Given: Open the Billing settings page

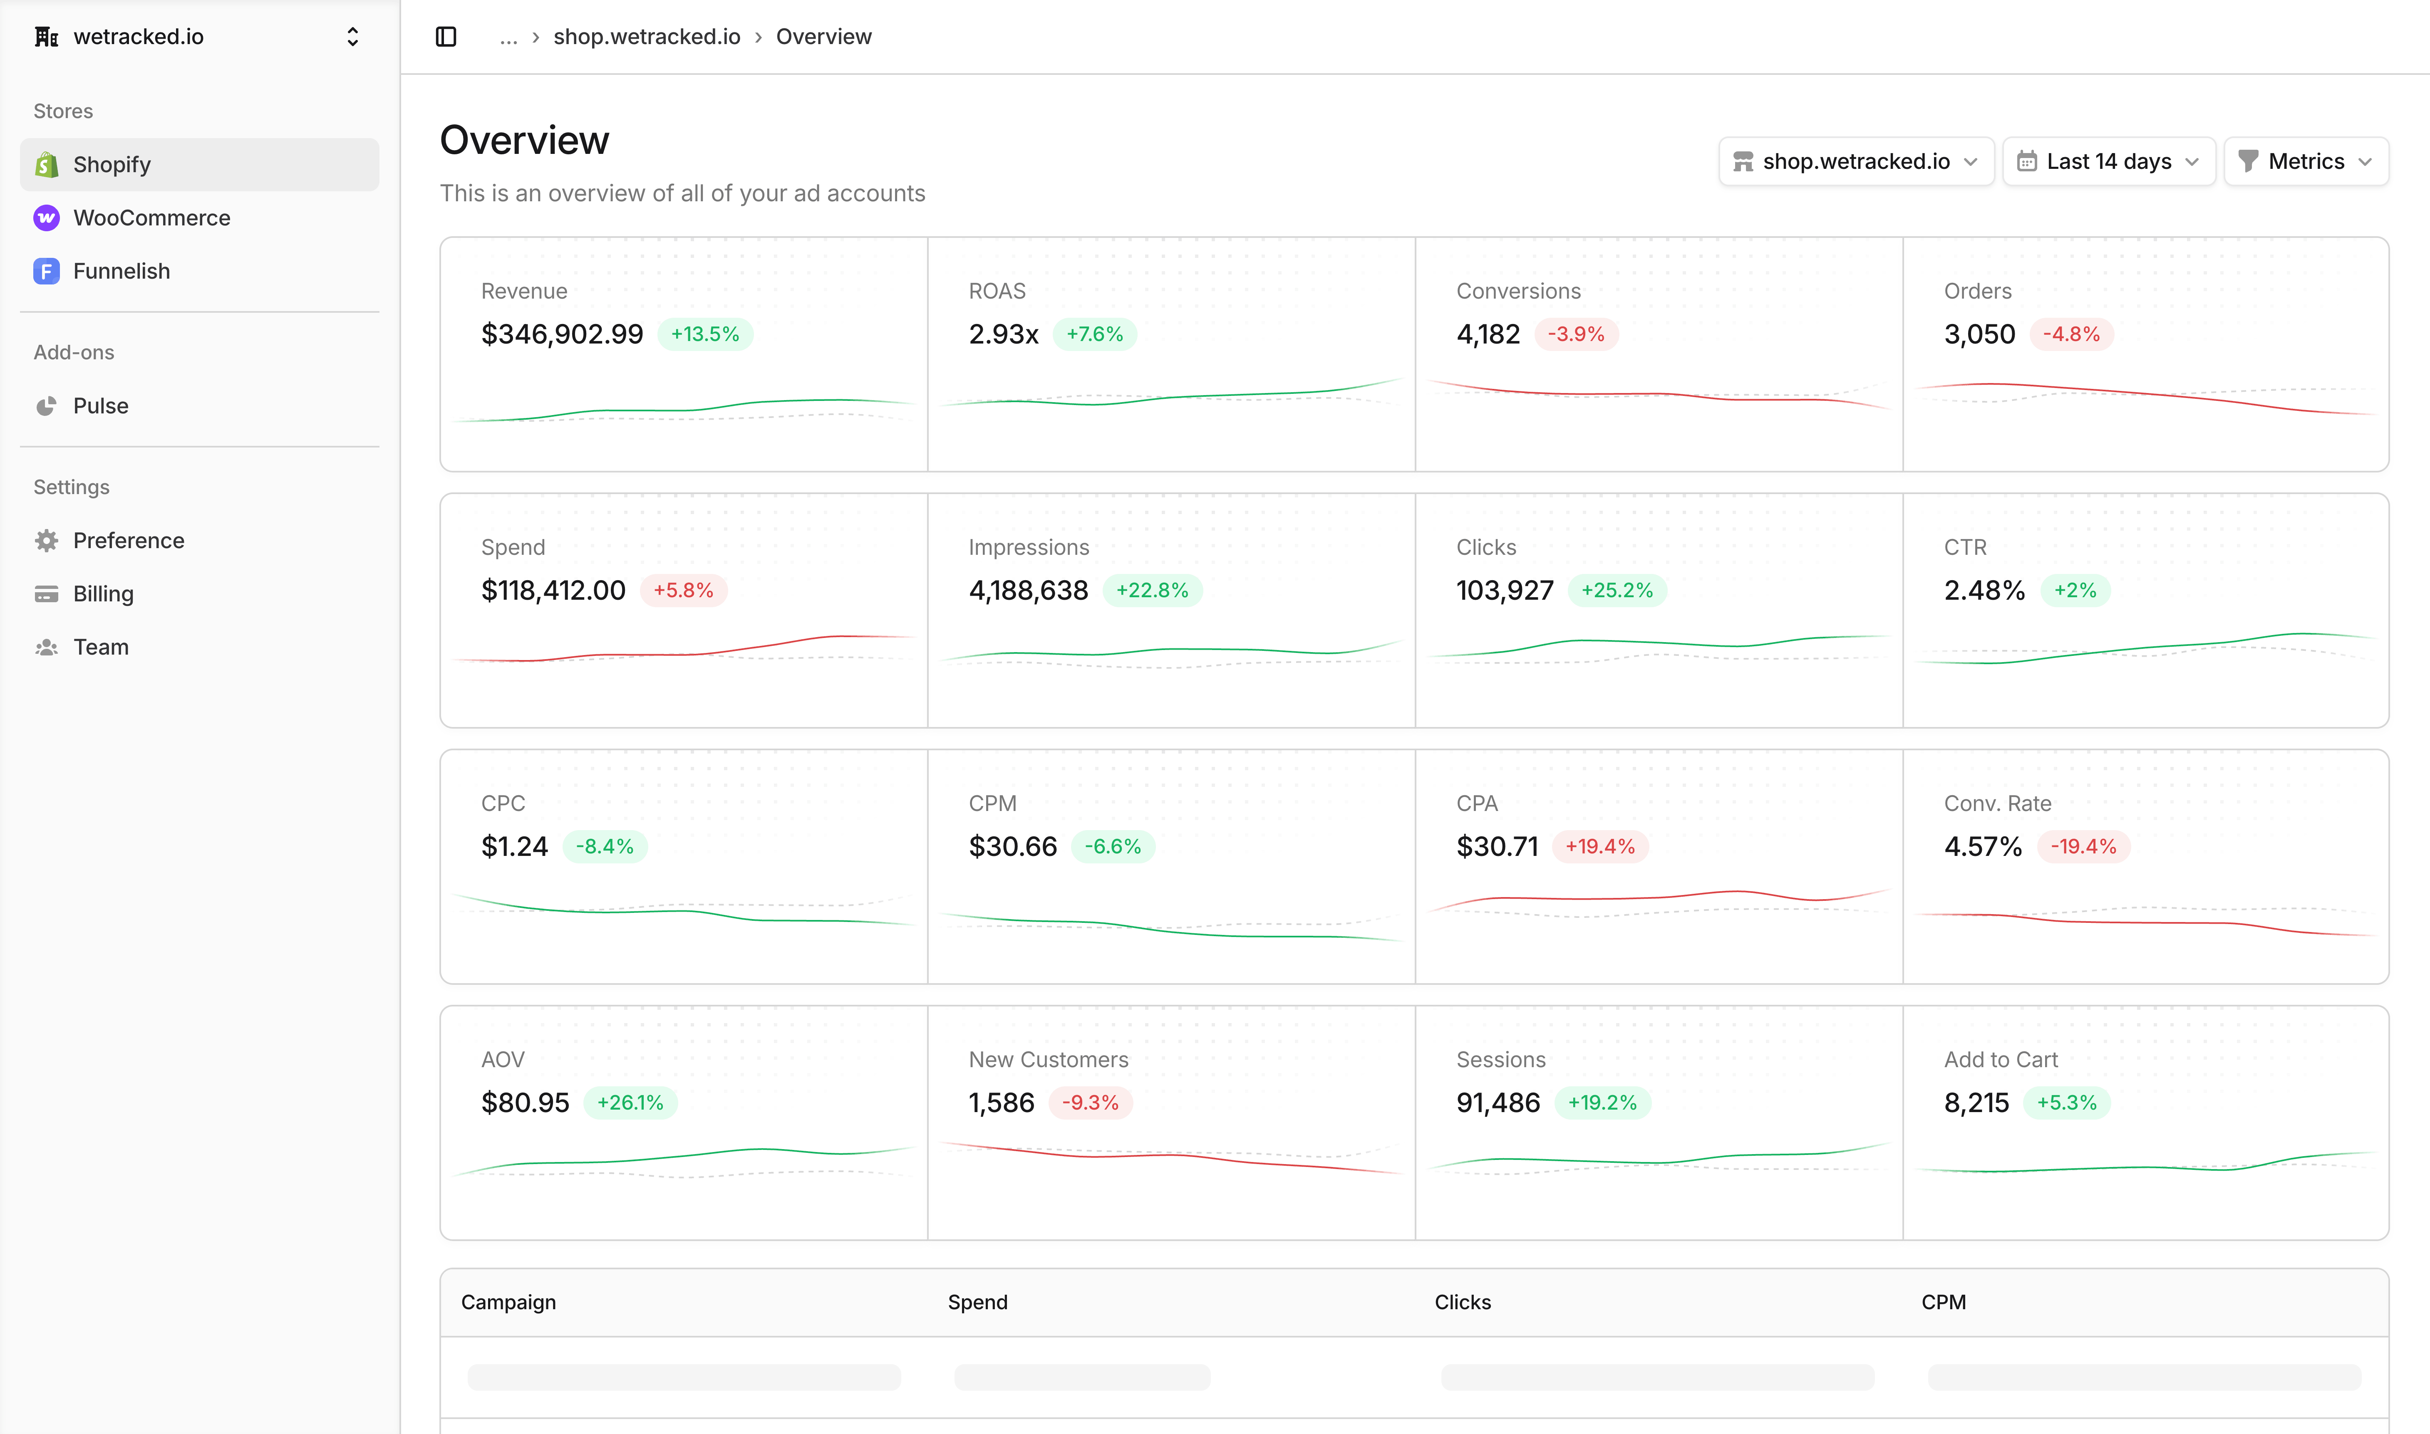Looking at the screenshot, I should tap(199, 594).
